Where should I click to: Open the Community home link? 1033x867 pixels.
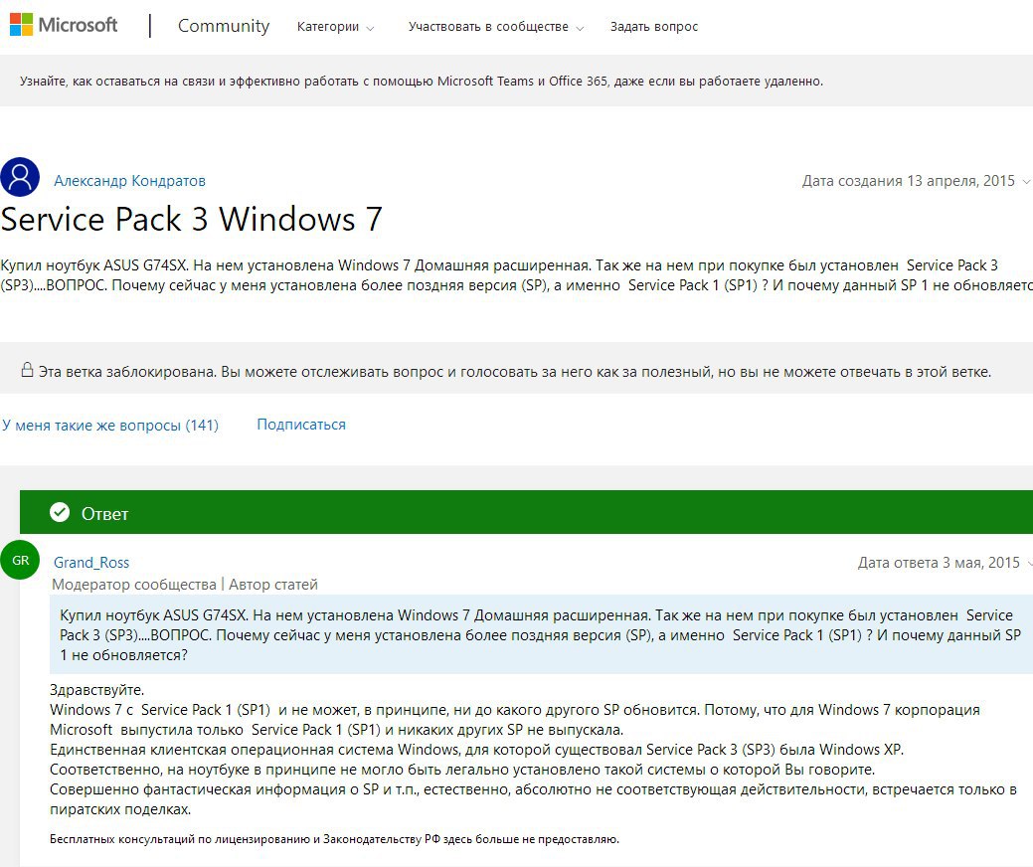[224, 26]
